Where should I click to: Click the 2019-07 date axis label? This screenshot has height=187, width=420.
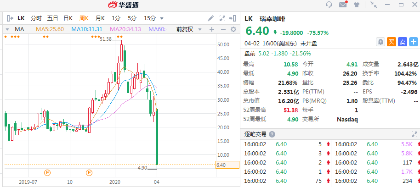(28, 182)
